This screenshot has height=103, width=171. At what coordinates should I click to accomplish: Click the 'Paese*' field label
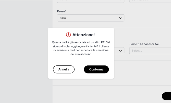point(62,11)
